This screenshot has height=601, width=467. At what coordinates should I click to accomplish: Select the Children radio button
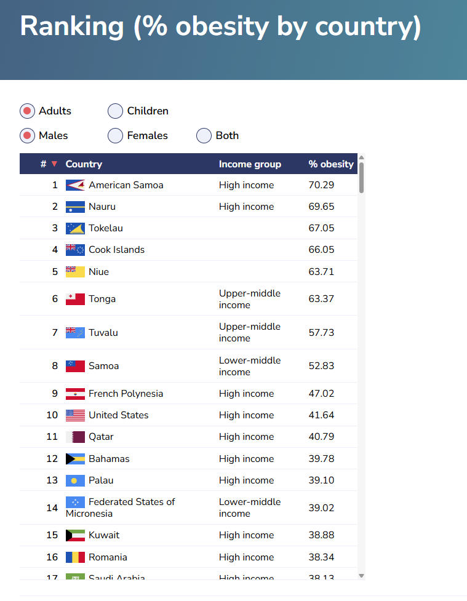(x=115, y=111)
